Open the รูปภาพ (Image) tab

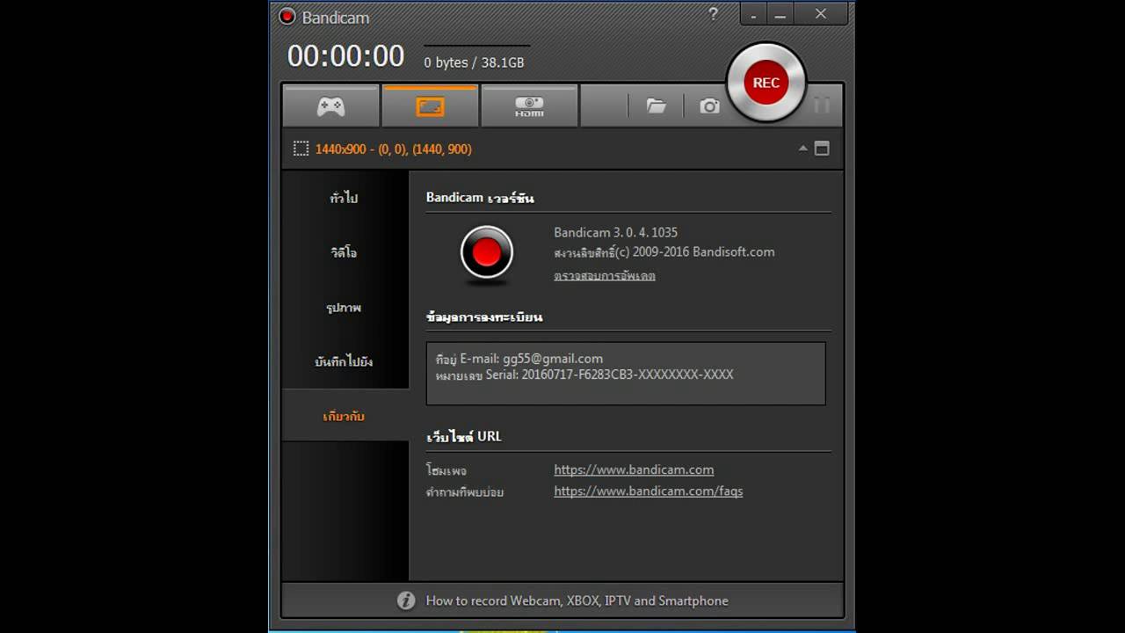[x=345, y=308]
